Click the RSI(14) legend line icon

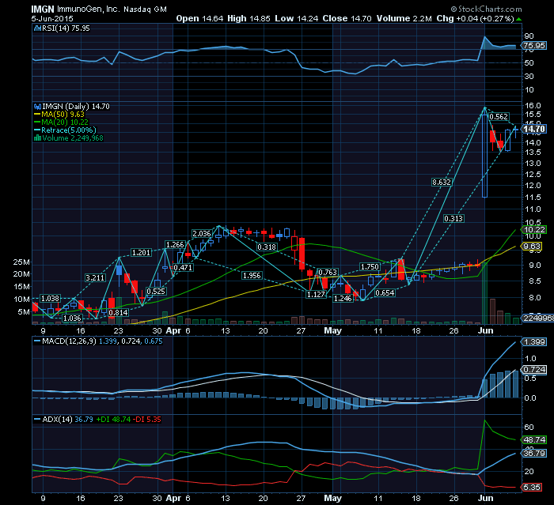pos(37,28)
